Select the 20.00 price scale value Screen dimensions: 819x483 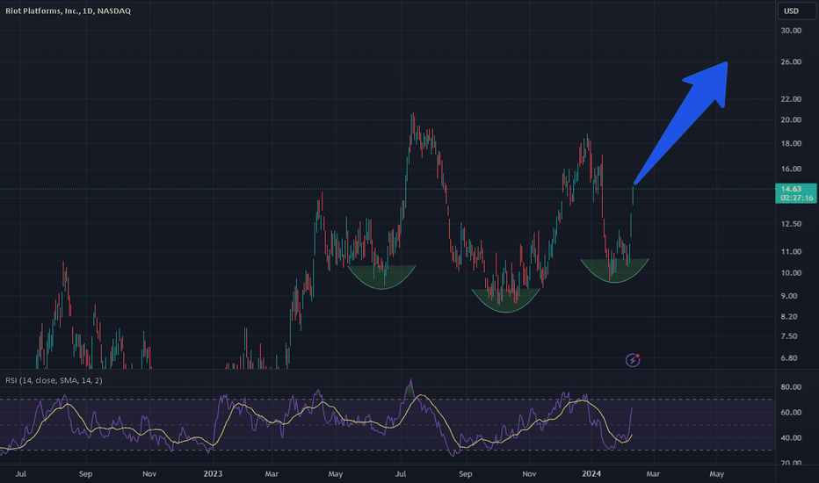(x=791, y=119)
